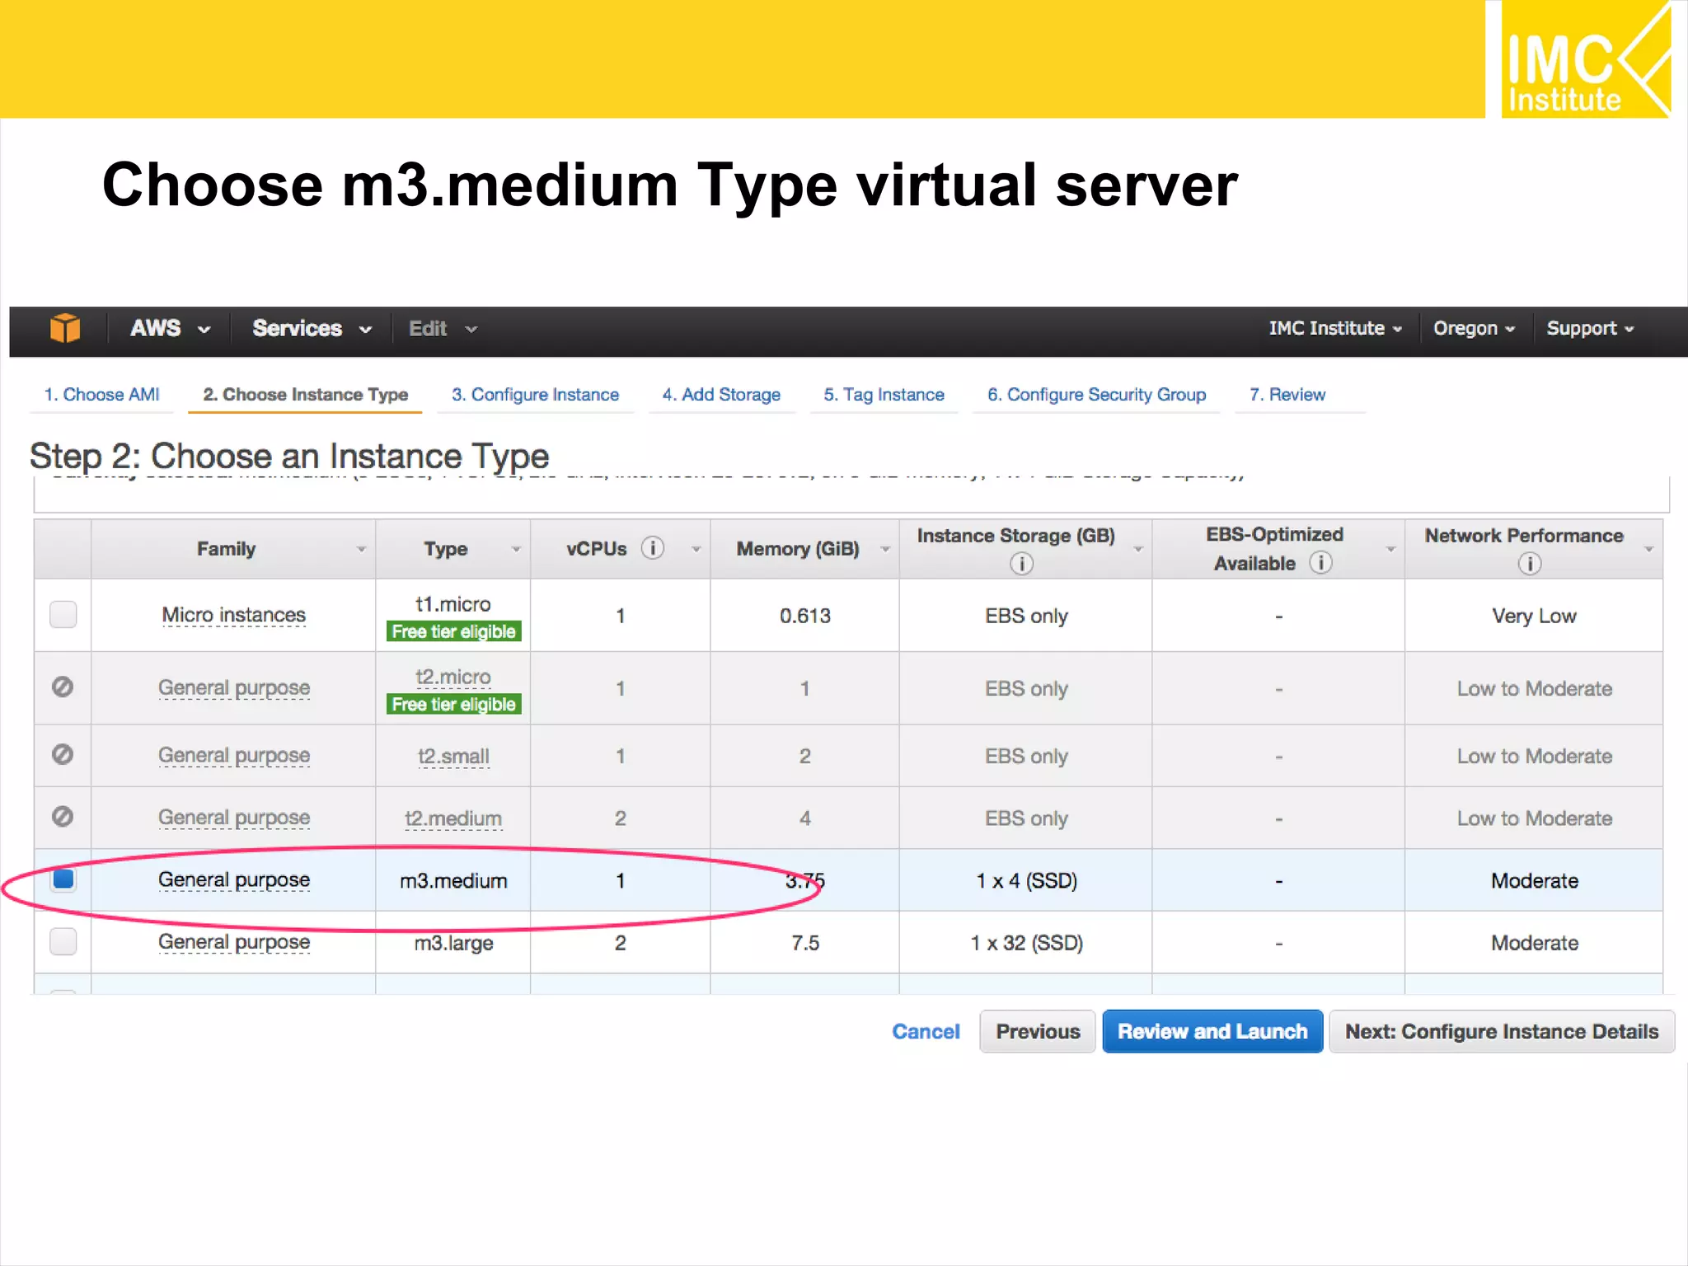Sort by vCPUs column arrow
This screenshot has width=1688, height=1266.
(696, 549)
